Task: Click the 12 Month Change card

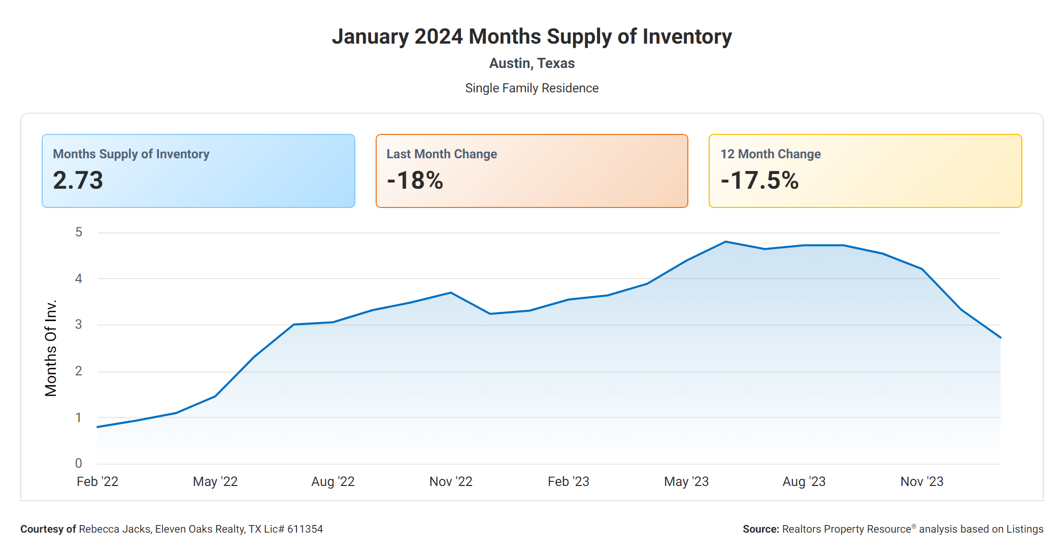Action: (x=865, y=170)
